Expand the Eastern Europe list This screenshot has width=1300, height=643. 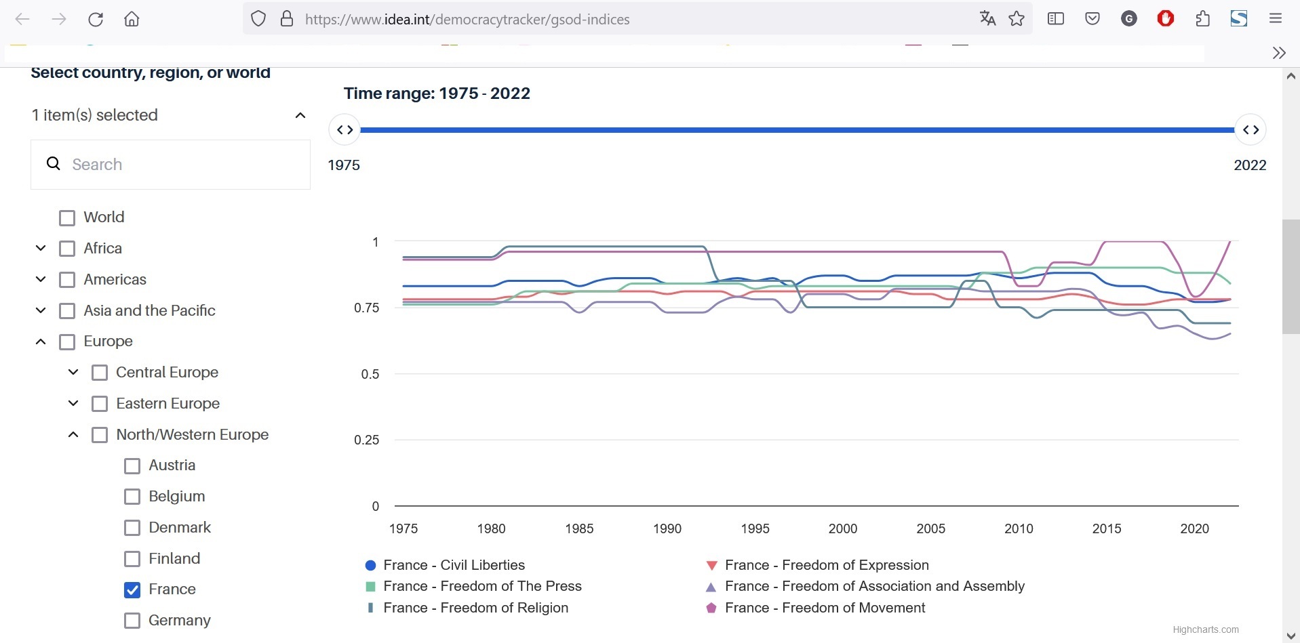[73, 403]
